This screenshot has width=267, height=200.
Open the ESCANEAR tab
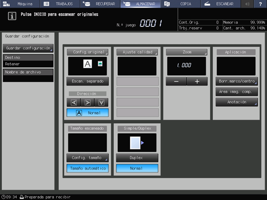pos(221,4)
